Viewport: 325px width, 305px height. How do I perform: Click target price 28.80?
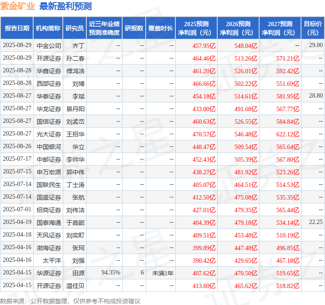pyautogui.click(x=316, y=96)
